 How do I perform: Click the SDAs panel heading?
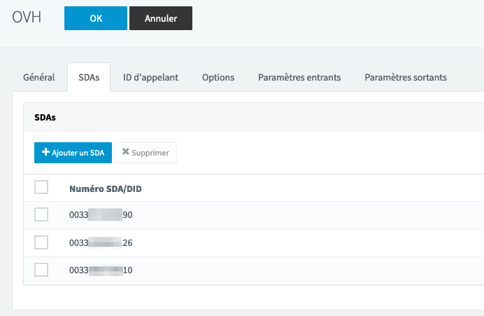[x=45, y=118]
